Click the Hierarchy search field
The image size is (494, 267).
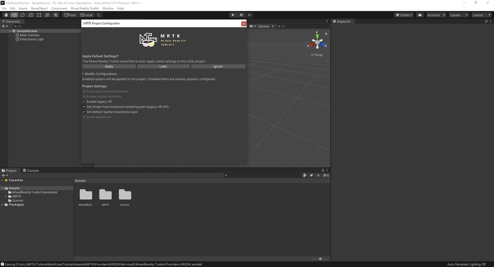click(47, 26)
